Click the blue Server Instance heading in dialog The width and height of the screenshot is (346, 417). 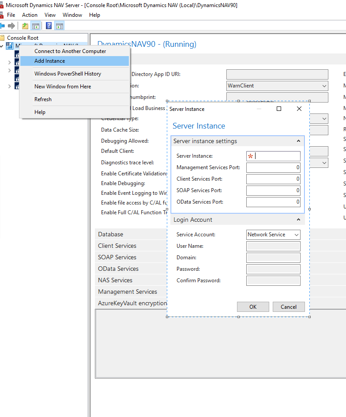coord(199,126)
